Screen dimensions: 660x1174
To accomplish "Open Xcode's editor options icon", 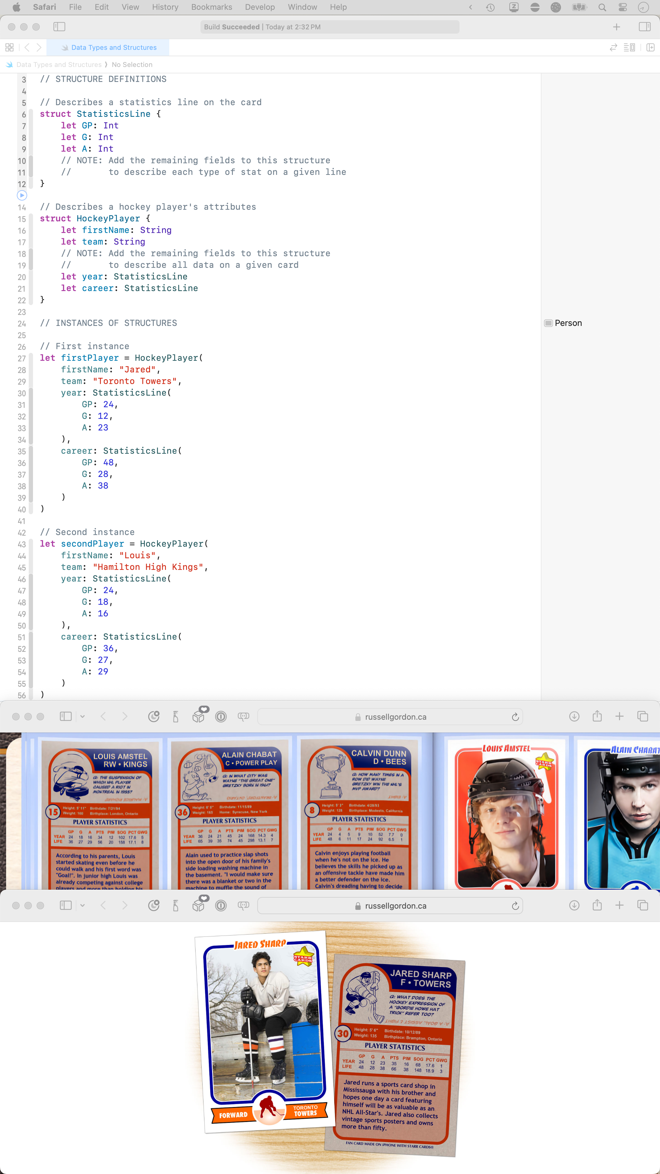I will (629, 47).
